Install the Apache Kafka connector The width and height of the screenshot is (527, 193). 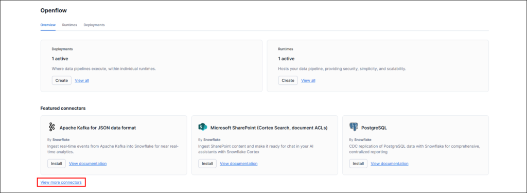[x=57, y=164]
